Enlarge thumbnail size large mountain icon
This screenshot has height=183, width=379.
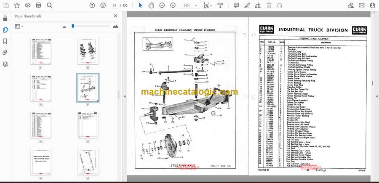[x=115, y=27]
